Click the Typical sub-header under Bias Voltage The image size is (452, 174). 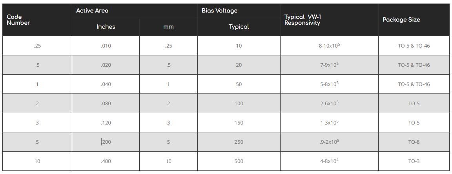point(239,27)
